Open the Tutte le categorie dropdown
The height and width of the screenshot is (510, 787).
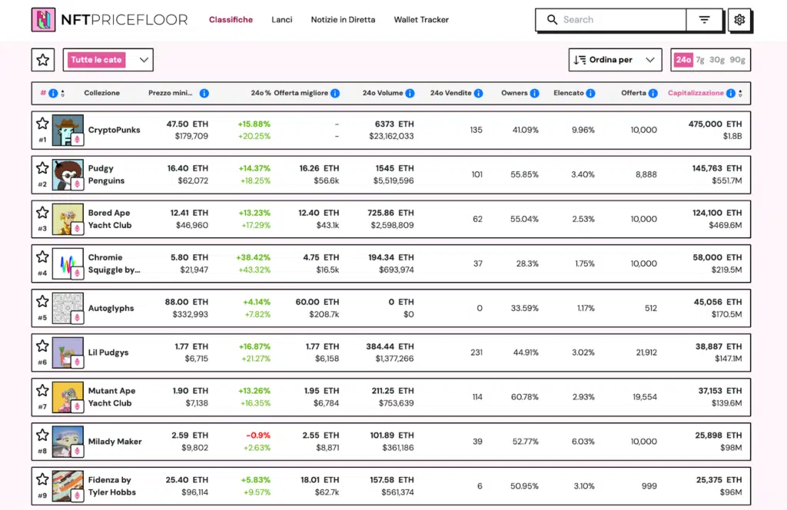[x=108, y=60]
